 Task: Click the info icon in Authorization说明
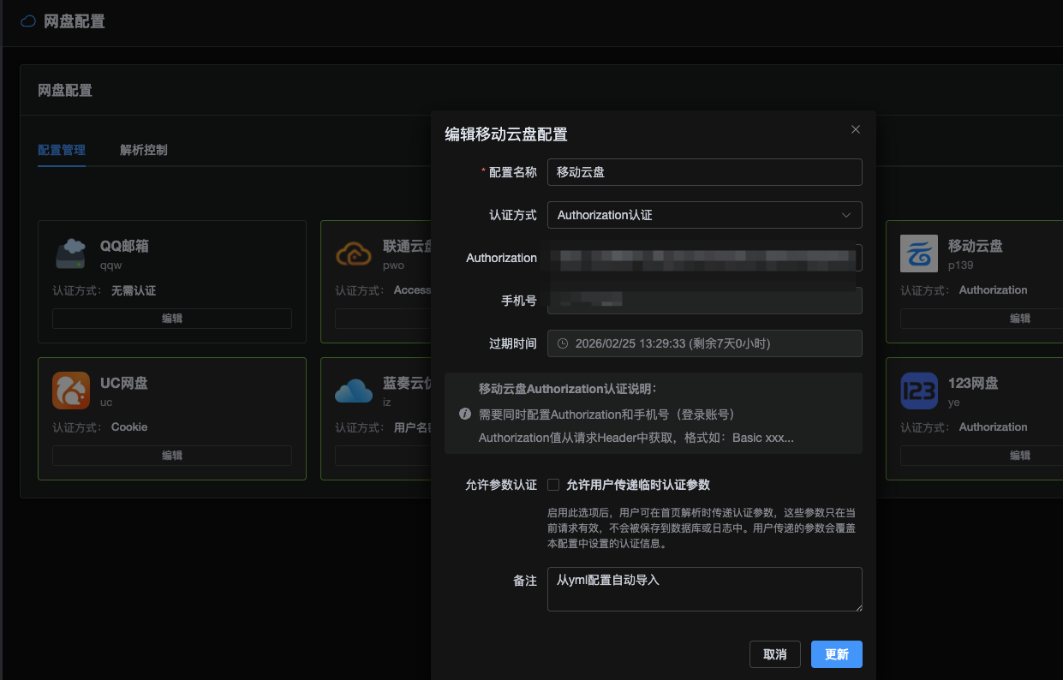pyautogui.click(x=465, y=414)
